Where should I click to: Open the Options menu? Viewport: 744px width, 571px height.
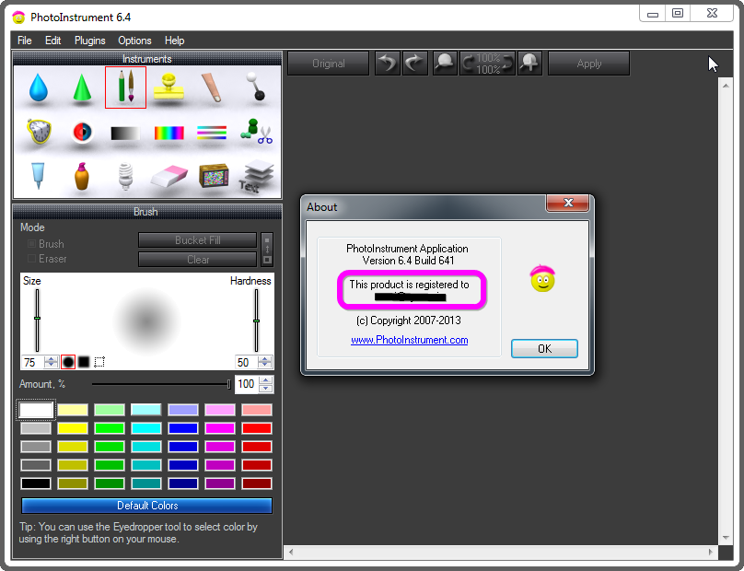tap(134, 41)
